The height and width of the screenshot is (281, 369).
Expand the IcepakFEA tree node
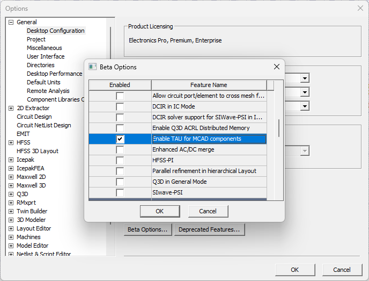(11, 168)
